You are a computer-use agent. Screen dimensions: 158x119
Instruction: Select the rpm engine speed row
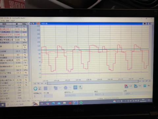13,32
